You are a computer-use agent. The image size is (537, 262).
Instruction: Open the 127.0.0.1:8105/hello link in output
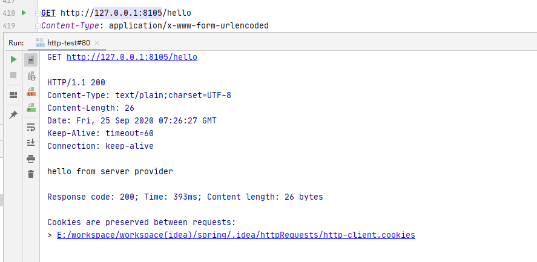point(131,57)
